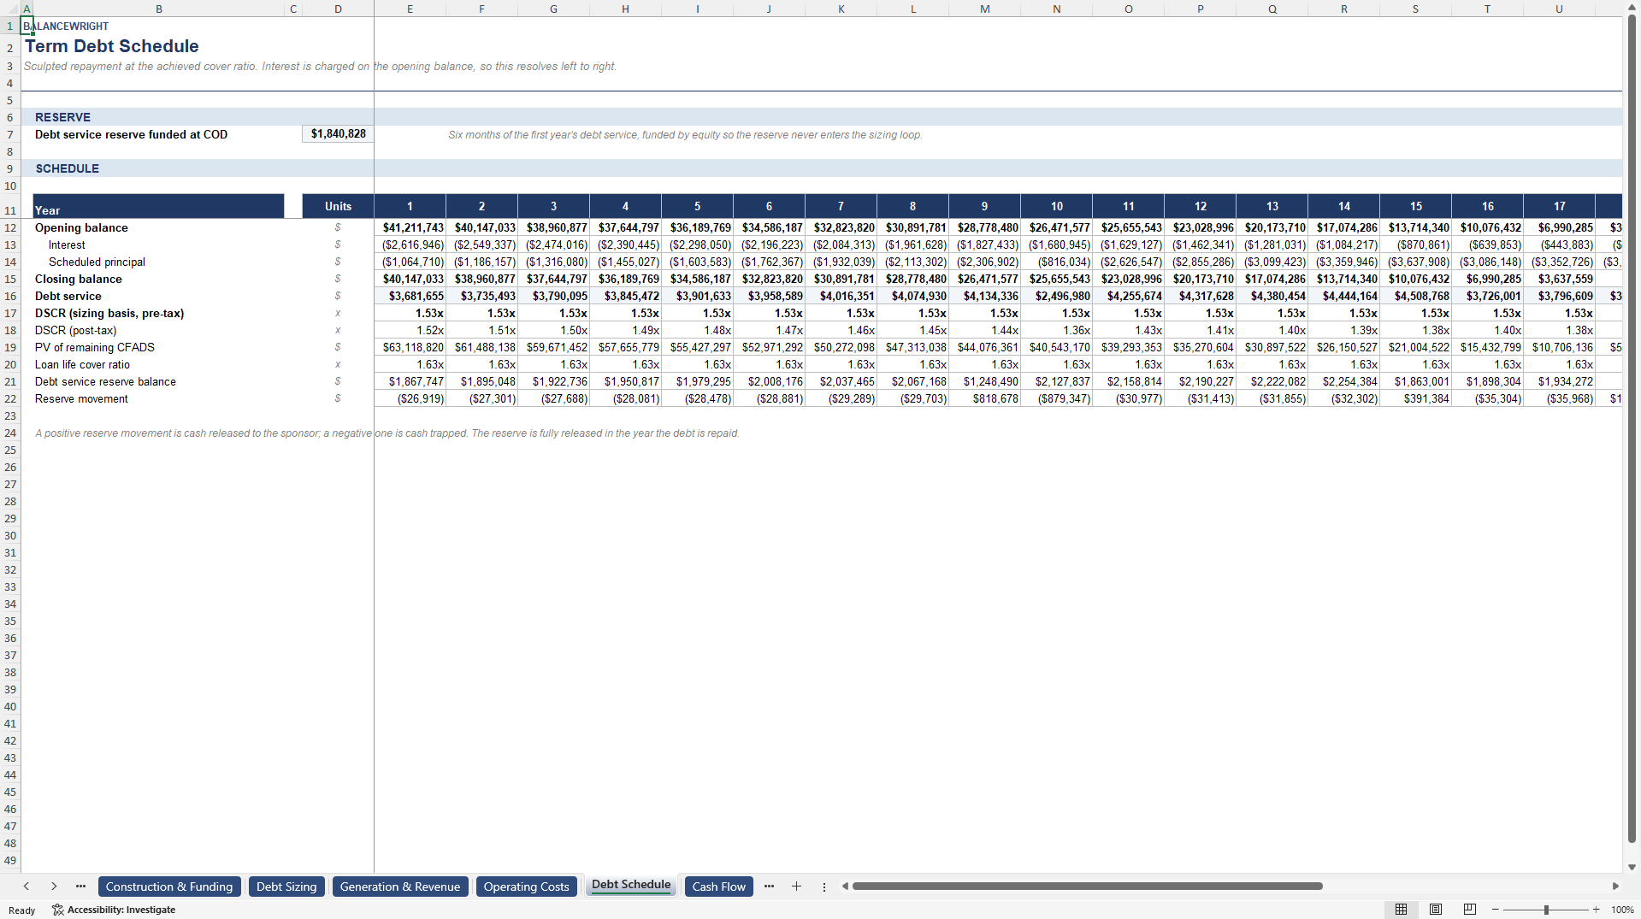This screenshot has width=1641, height=919.
Task: Select the Units header cell
Action: coord(338,206)
